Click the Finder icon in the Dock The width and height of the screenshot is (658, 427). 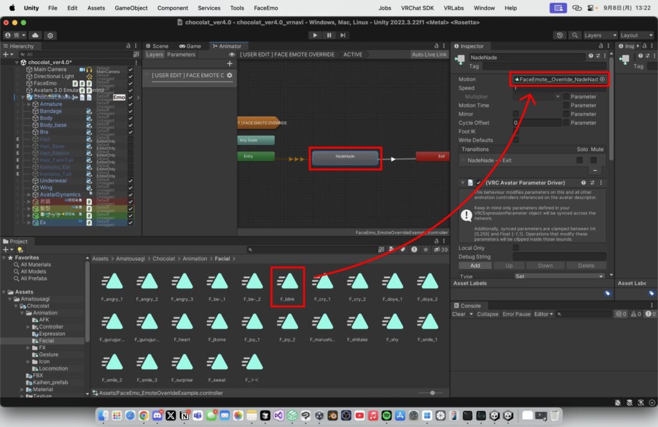[104, 416]
